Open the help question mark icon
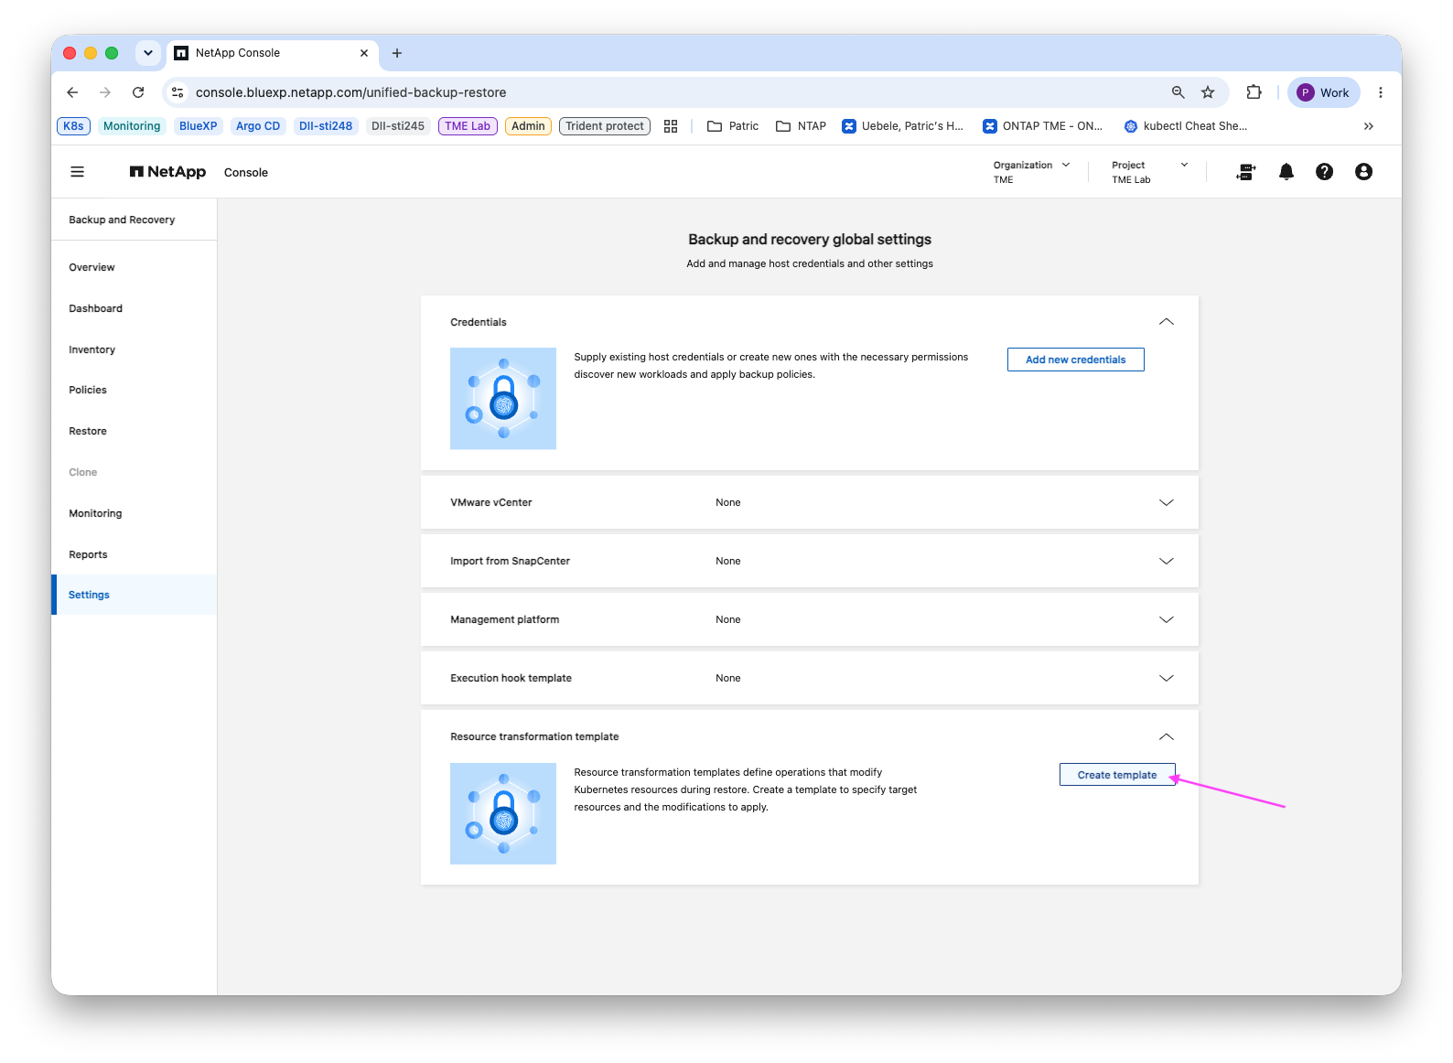 click(1324, 172)
